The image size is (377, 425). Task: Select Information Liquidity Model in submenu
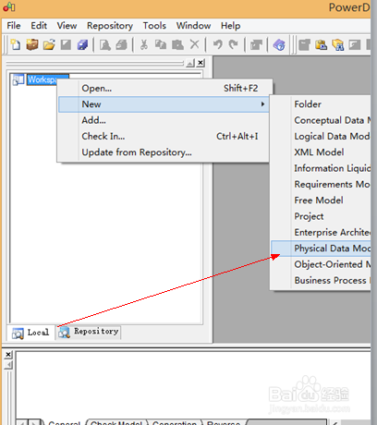pos(321,168)
